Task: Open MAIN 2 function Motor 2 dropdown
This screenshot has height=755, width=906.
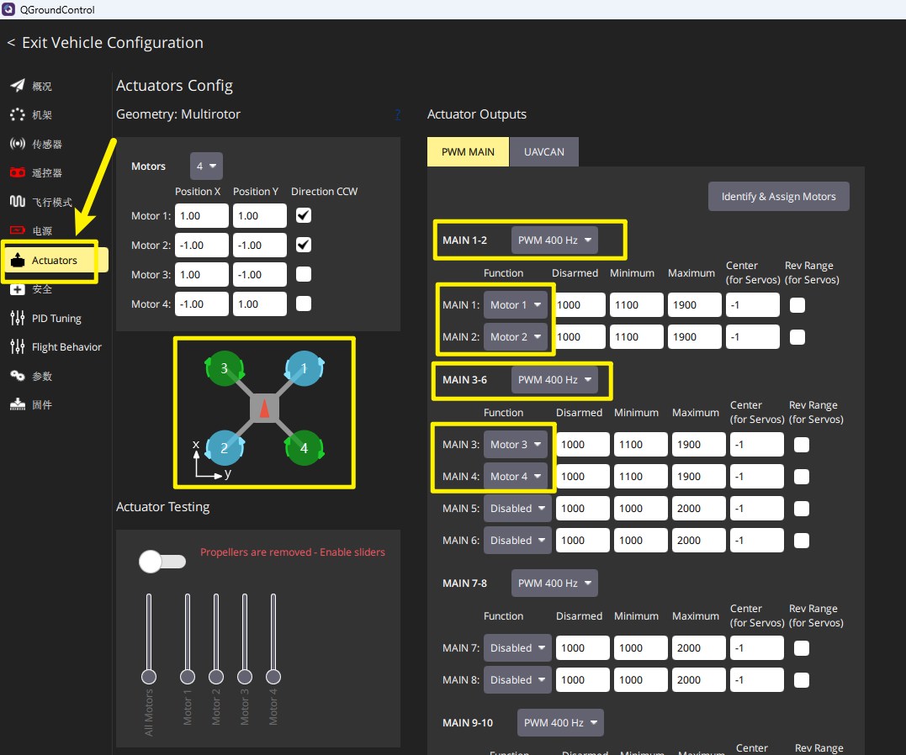Action: [516, 337]
